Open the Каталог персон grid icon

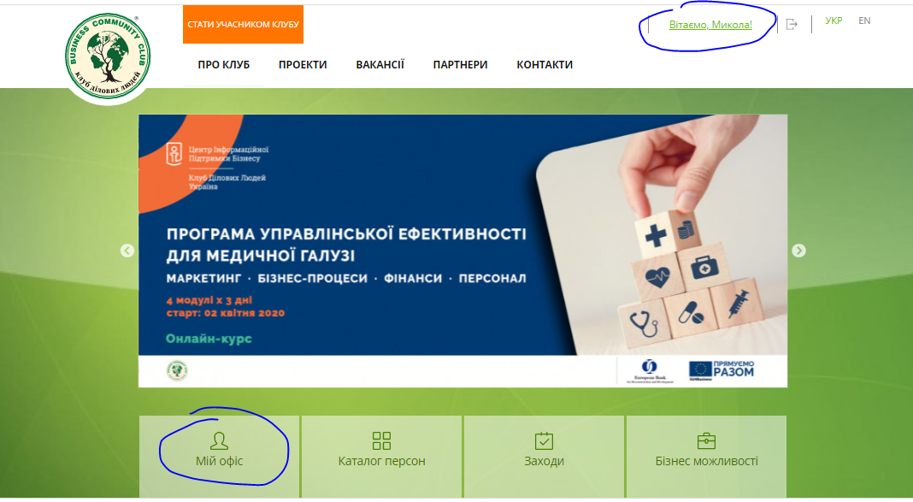(381, 440)
